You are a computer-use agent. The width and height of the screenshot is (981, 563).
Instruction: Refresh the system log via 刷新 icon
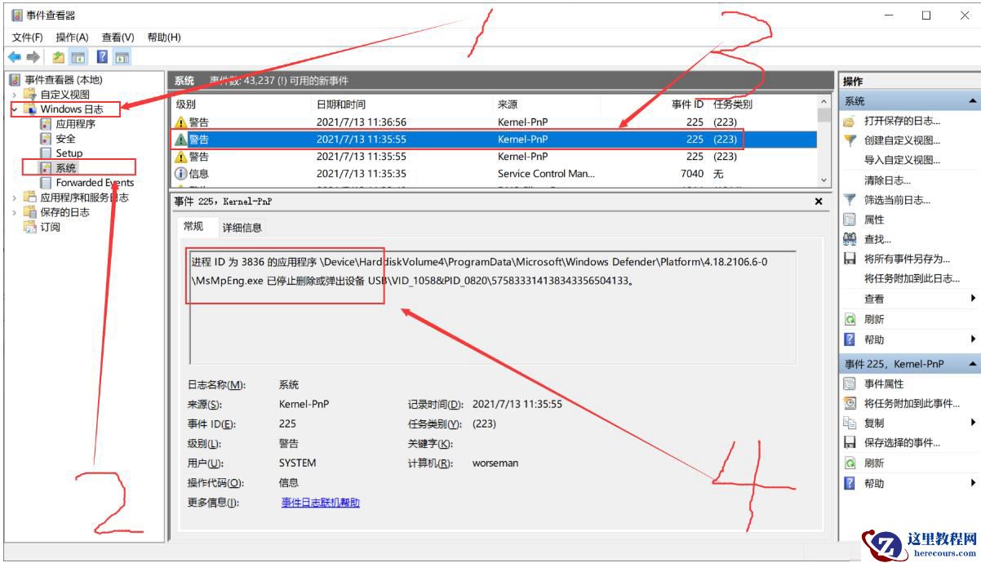[x=868, y=319]
